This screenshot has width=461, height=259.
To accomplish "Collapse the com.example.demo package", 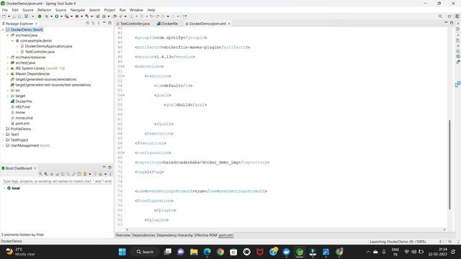I will (13, 41).
